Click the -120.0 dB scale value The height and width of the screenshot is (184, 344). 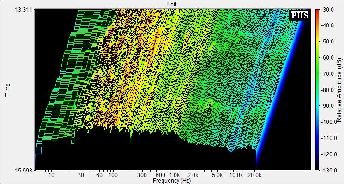[x=328, y=154]
